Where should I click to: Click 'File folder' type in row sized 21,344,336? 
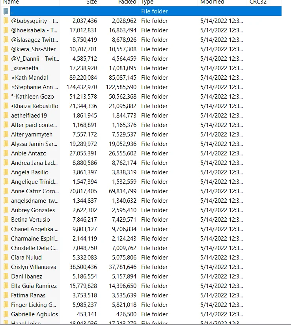coord(155,106)
